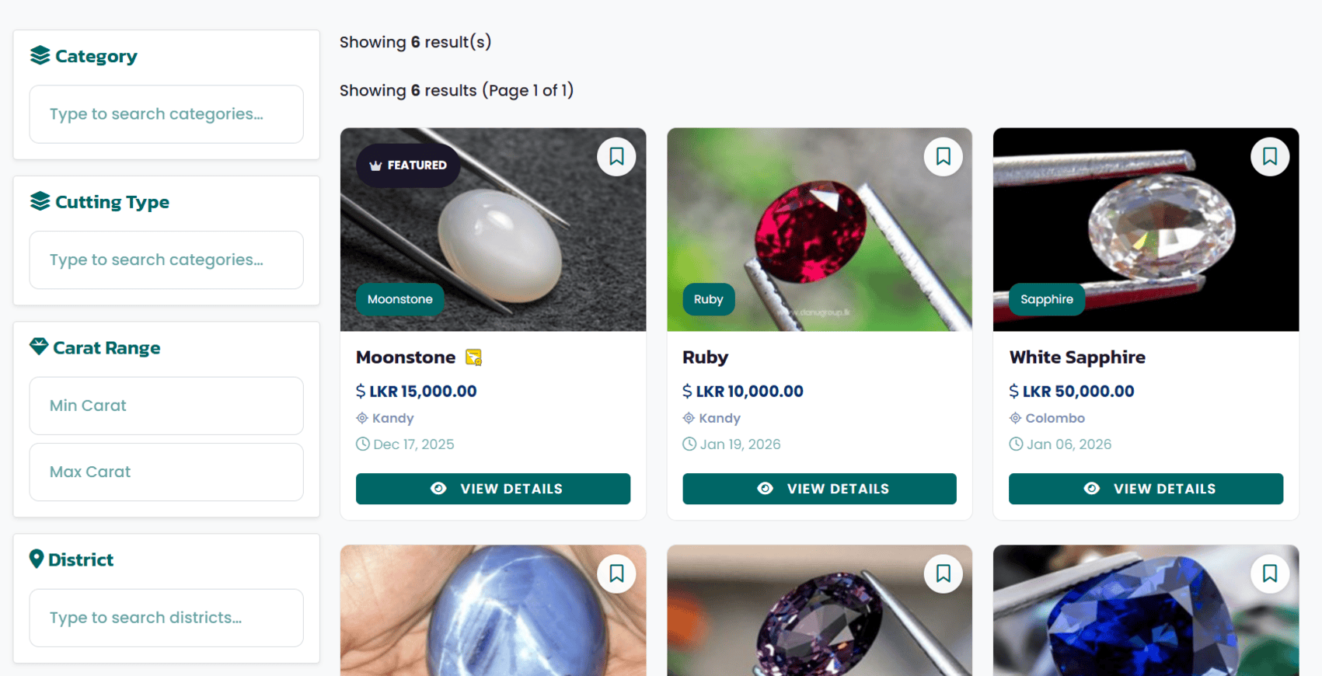1322x676 pixels.
Task: Bookmark the Moonstone listing
Action: pyautogui.click(x=616, y=156)
